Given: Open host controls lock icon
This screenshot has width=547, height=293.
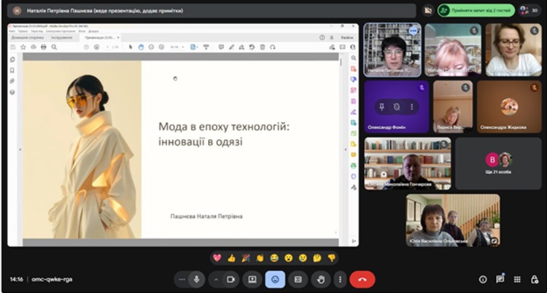Looking at the screenshot, I should (x=534, y=279).
